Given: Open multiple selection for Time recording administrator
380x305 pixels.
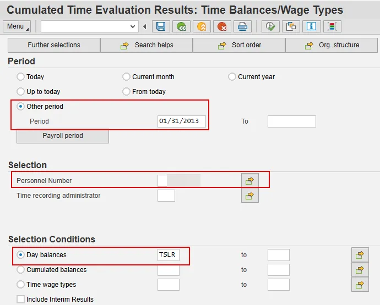Looking at the screenshot, I should [250, 196].
